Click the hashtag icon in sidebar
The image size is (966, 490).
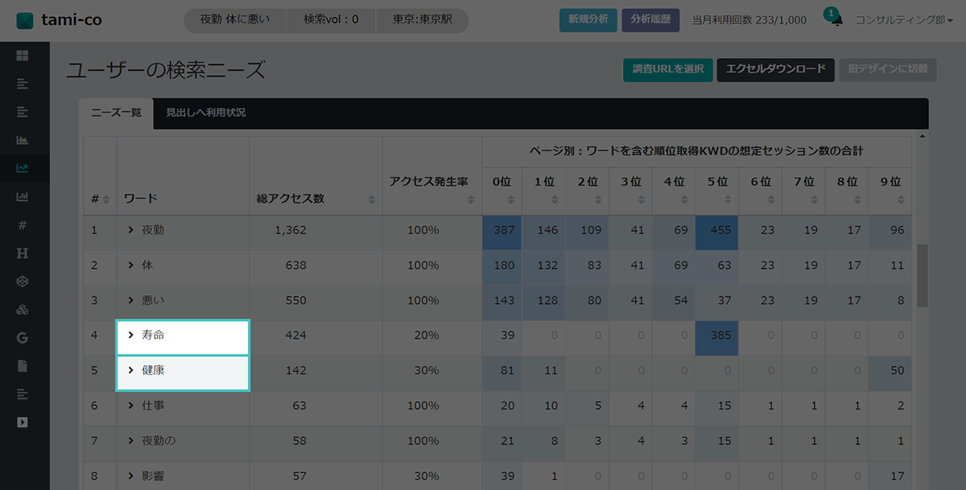pyautogui.click(x=23, y=224)
